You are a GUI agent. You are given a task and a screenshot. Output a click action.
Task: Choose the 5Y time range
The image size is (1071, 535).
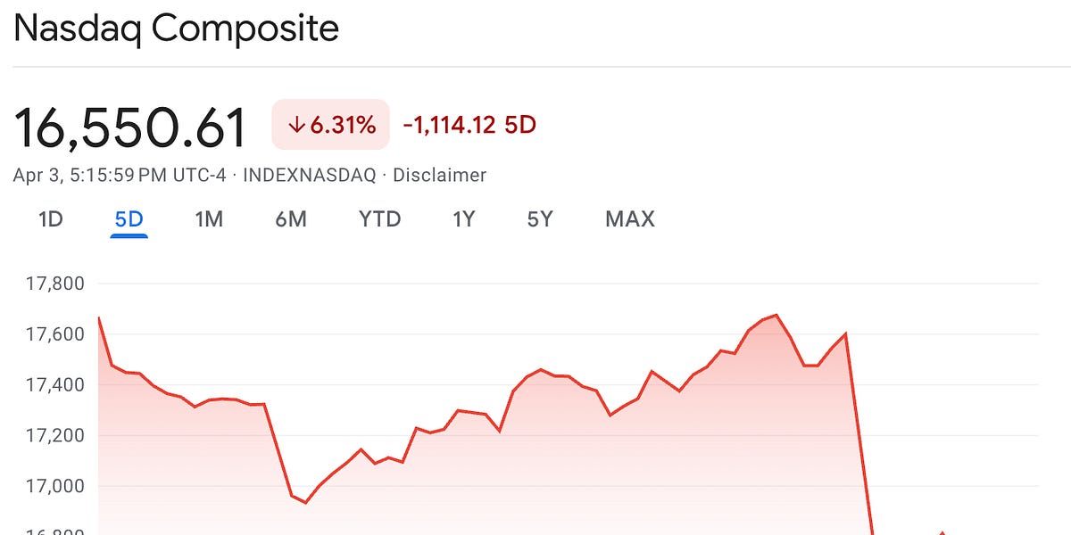click(x=540, y=219)
